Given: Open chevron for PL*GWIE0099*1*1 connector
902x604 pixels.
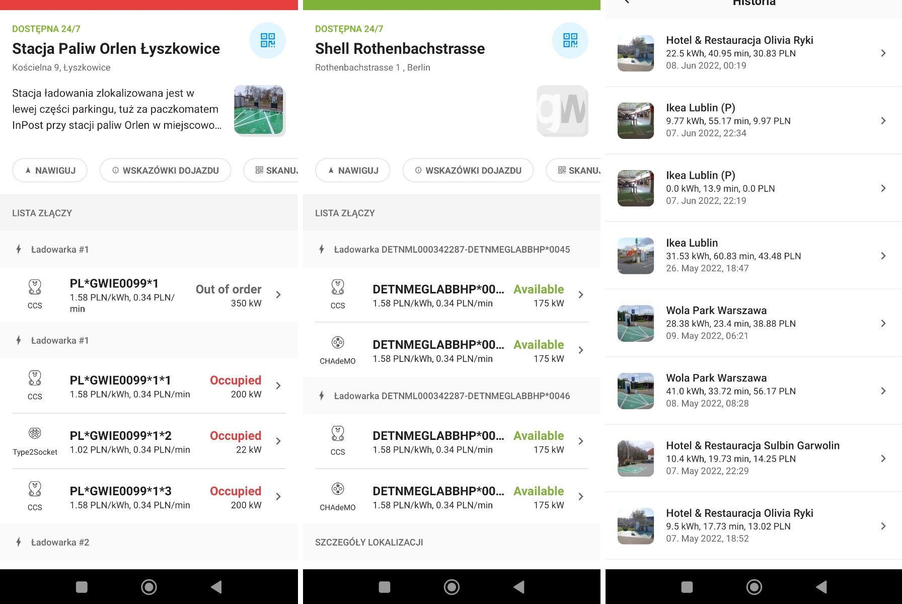Looking at the screenshot, I should 278,386.
